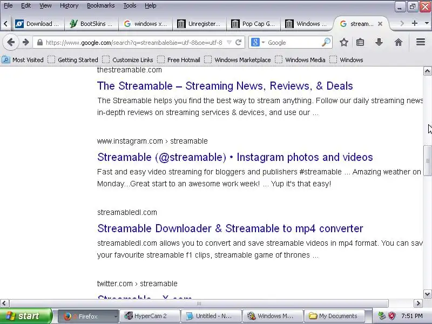Open the Help menu

pos(151,5)
